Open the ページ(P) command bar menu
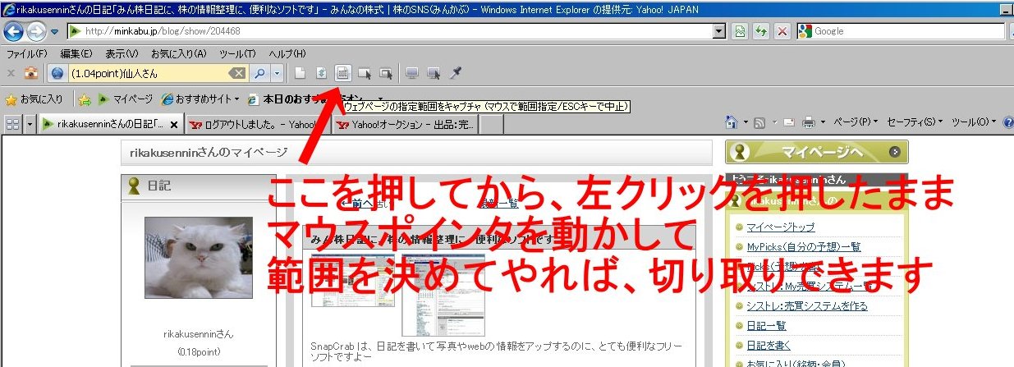The height and width of the screenshot is (367, 1014). 856,122
